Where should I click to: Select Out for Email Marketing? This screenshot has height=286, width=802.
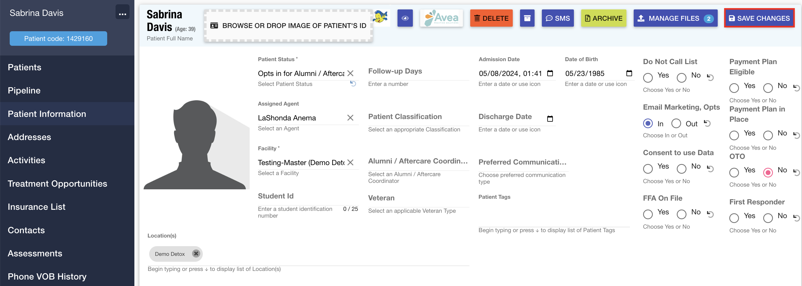click(x=676, y=124)
